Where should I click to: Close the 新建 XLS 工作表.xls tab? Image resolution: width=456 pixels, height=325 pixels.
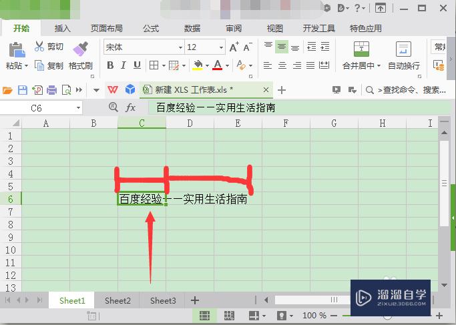coord(266,90)
